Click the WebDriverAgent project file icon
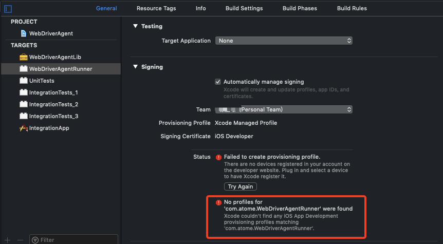The height and width of the screenshot is (244, 443). pos(24,33)
